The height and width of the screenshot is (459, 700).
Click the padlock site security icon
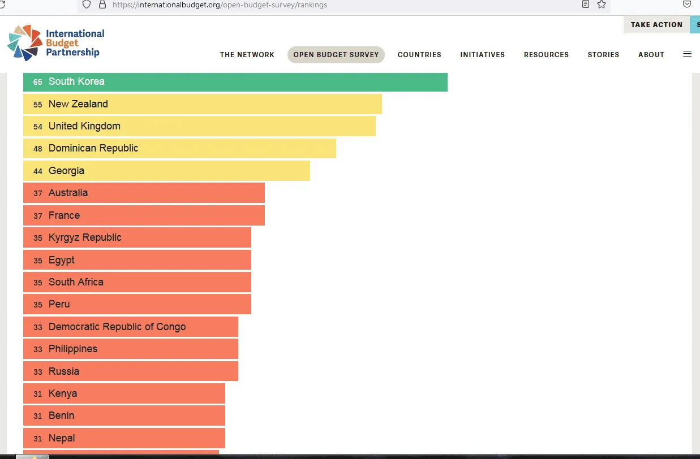pos(102,5)
